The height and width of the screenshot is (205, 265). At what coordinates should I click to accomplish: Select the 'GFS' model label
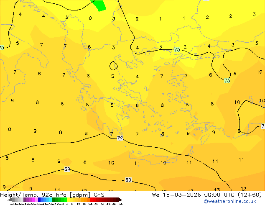[99, 195]
